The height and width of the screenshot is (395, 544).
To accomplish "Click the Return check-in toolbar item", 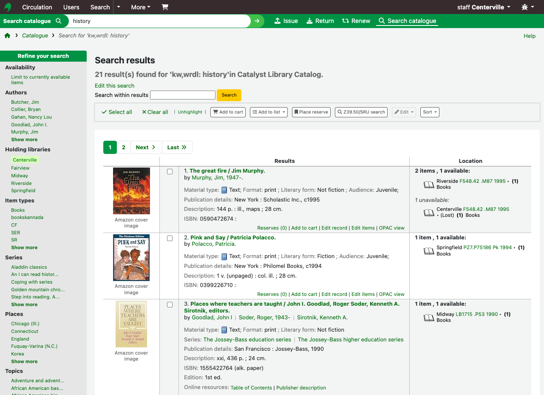I will tap(320, 21).
